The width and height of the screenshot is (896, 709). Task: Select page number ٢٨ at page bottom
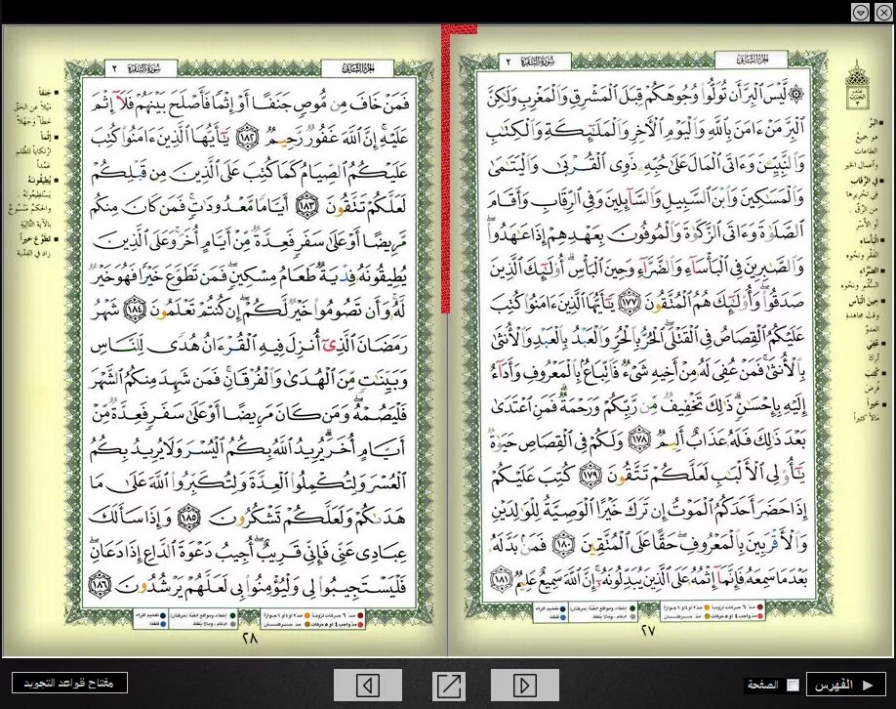(250, 638)
